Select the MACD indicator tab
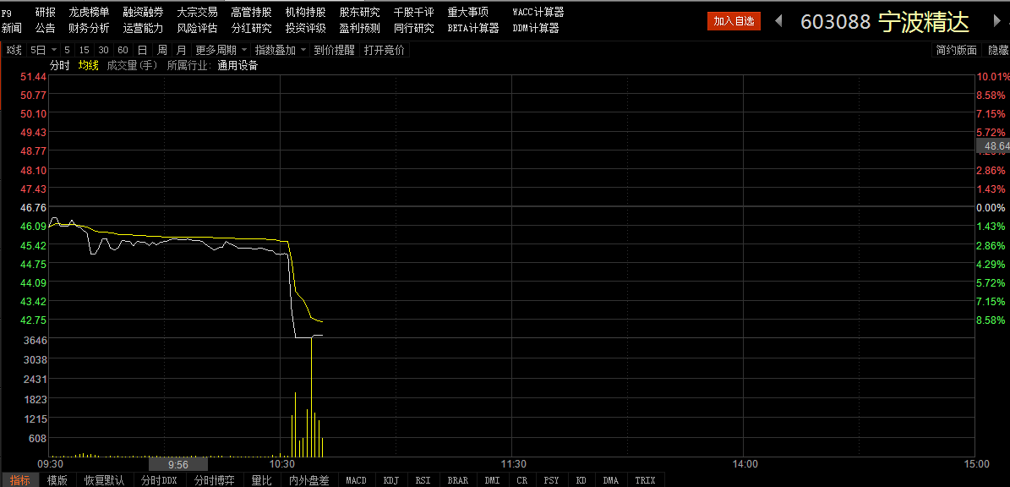The height and width of the screenshot is (487, 1010). click(x=356, y=480)
